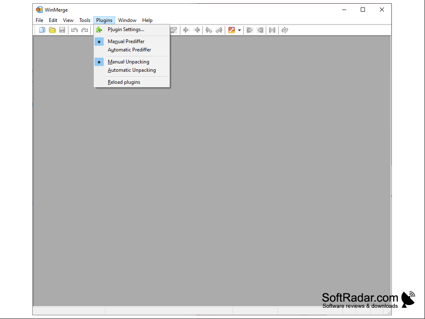The height and width of the screenshot is (319, 425).
Task: Click the Refresh toolbar icon
Action: 284,30
